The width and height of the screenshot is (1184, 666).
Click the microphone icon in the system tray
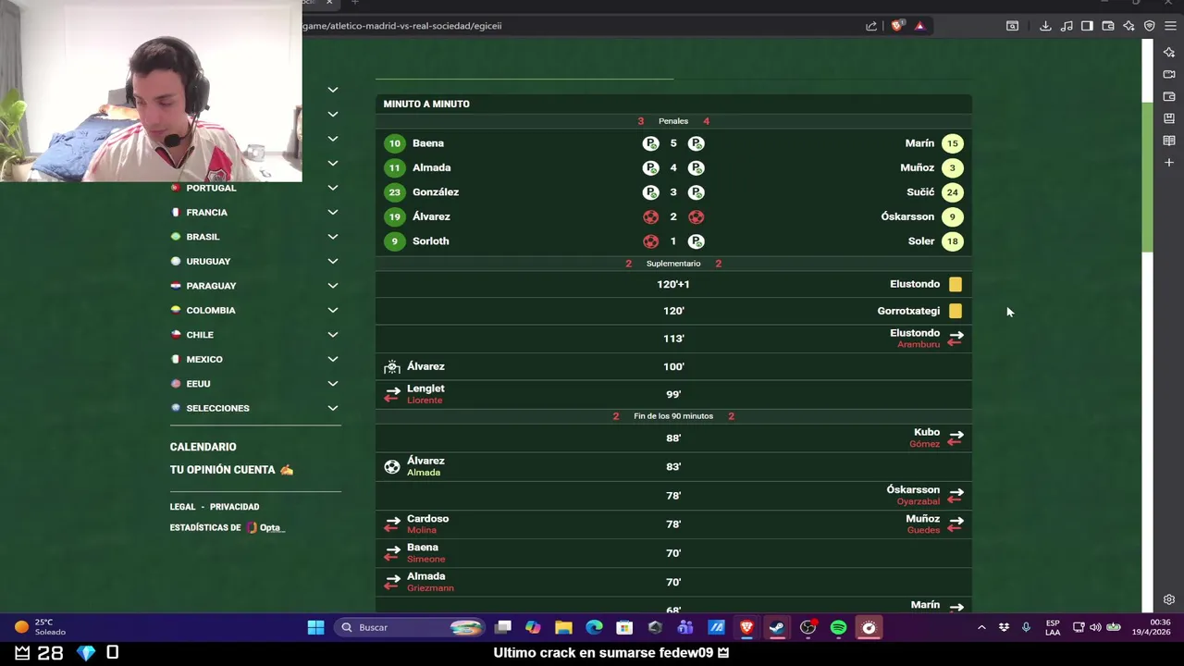[1026, 627]
